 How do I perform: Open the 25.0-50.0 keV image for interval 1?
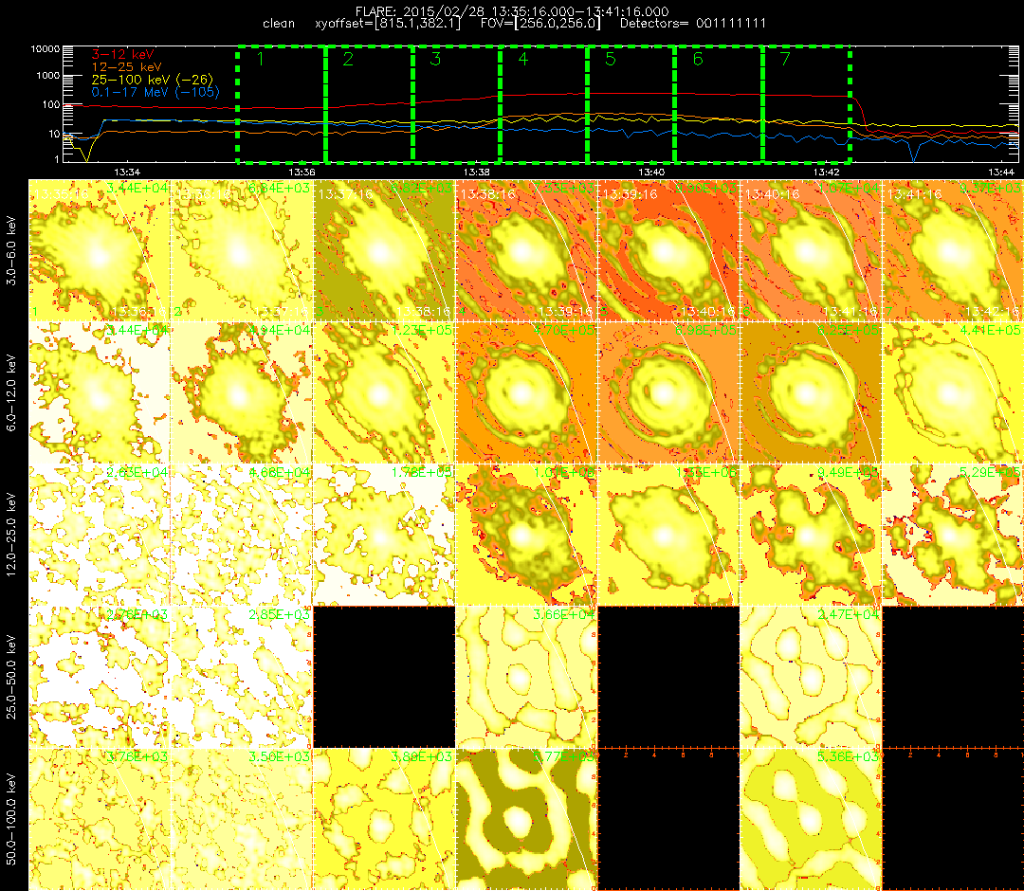(100, 677)
